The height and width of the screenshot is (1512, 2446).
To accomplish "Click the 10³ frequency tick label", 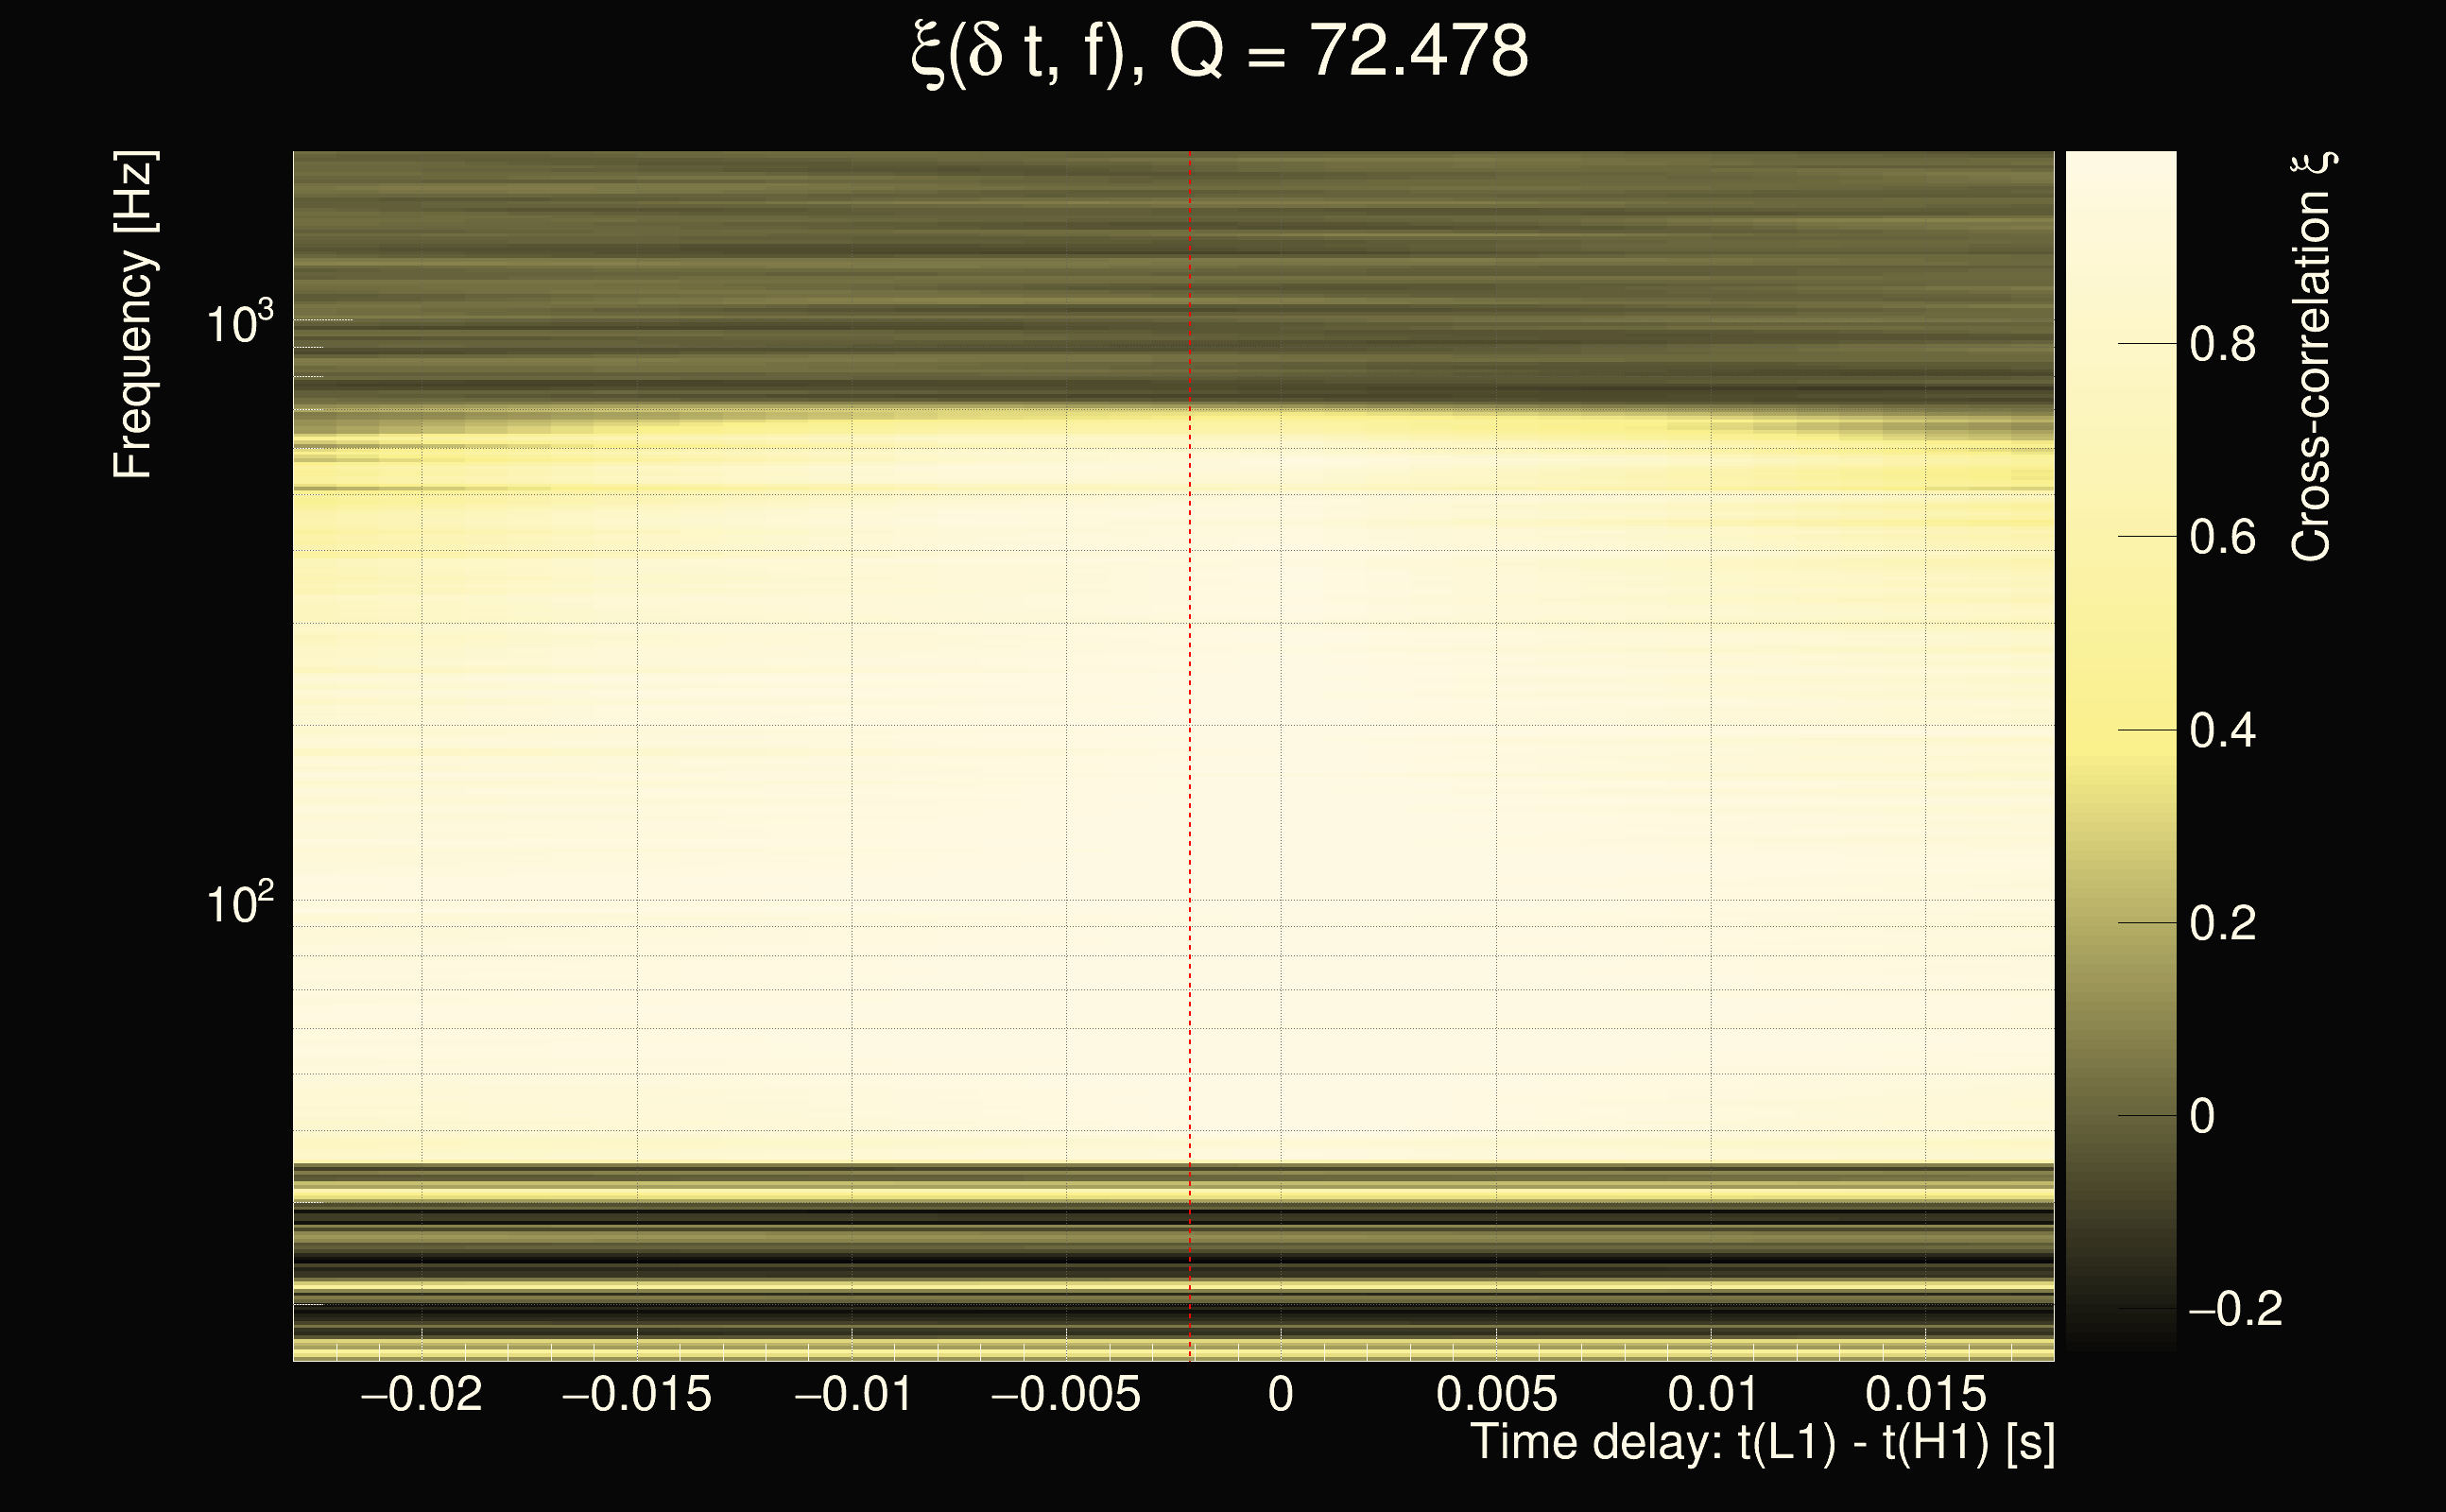I will coord(239,323).
